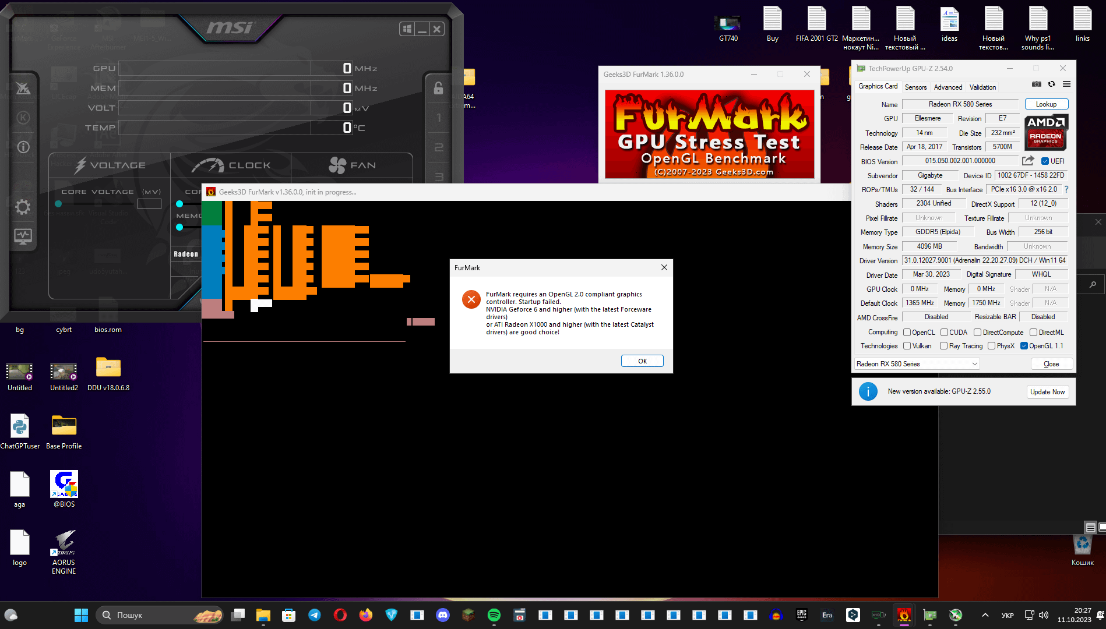Viewport: 1106px width, 629px height.
Task: Click the AMD Radeon logo in GPU-Z
Action: point(1047,132)
